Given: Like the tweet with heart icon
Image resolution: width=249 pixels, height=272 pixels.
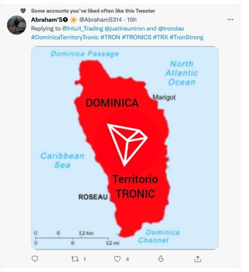Looking at the screenshot, I should (x=117, y=259).
